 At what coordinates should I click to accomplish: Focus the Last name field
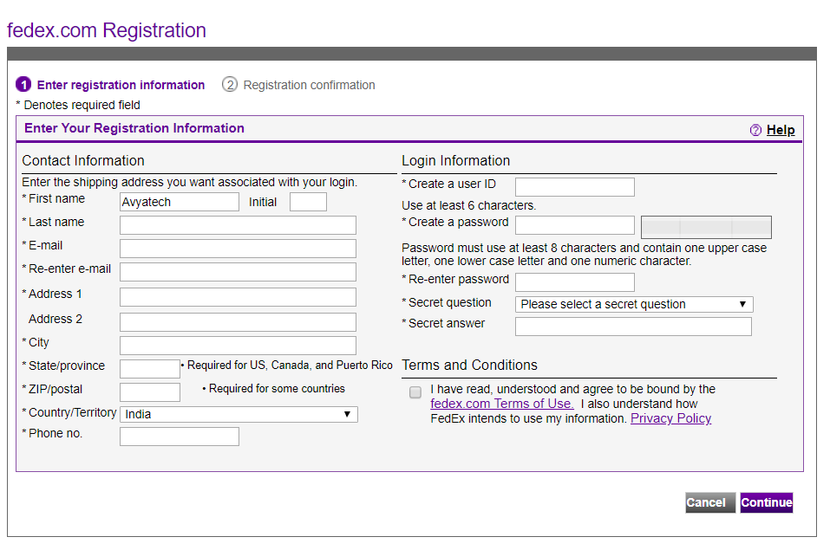pos(238,225)
